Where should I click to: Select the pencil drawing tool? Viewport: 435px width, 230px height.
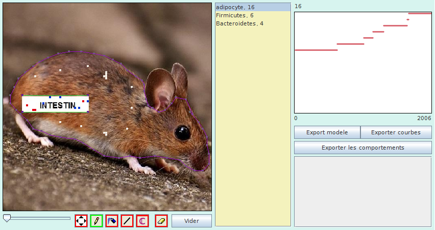pos(96,221)
